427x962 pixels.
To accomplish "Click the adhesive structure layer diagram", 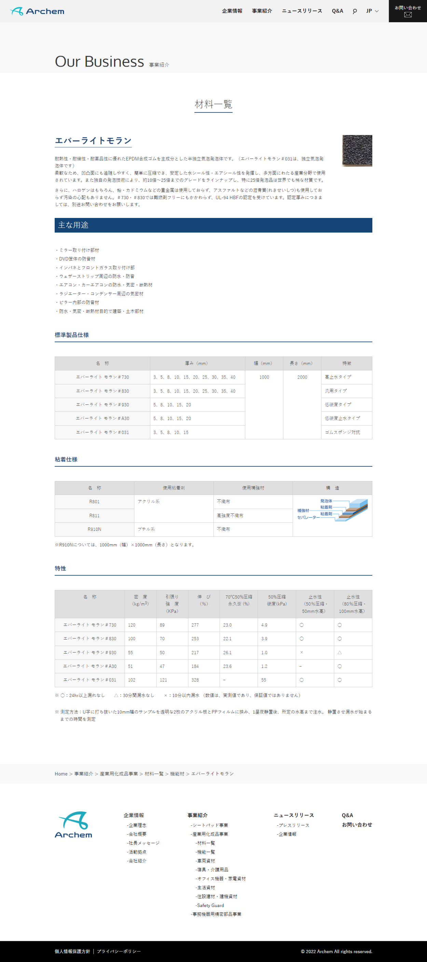I will pos(332,509).
